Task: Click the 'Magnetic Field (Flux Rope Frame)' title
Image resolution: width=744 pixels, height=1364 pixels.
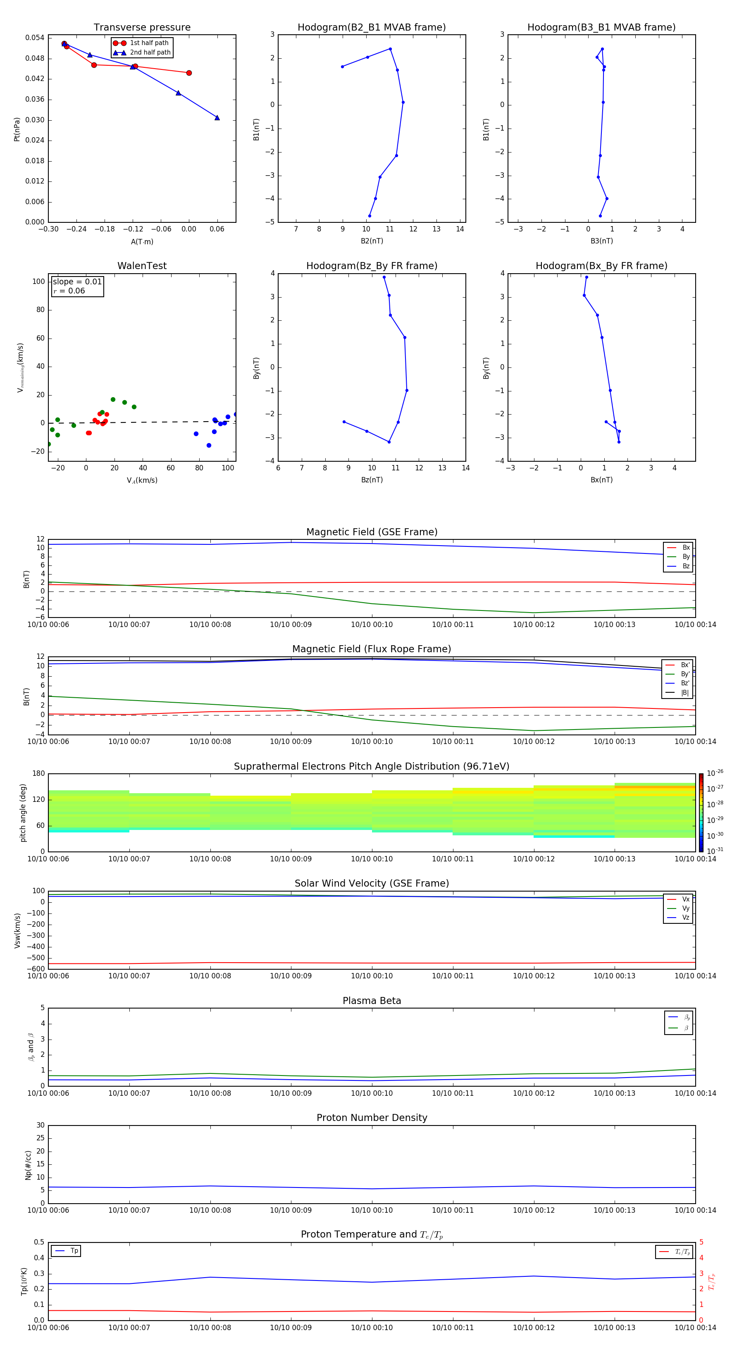Action: click(x=372, y=649)
